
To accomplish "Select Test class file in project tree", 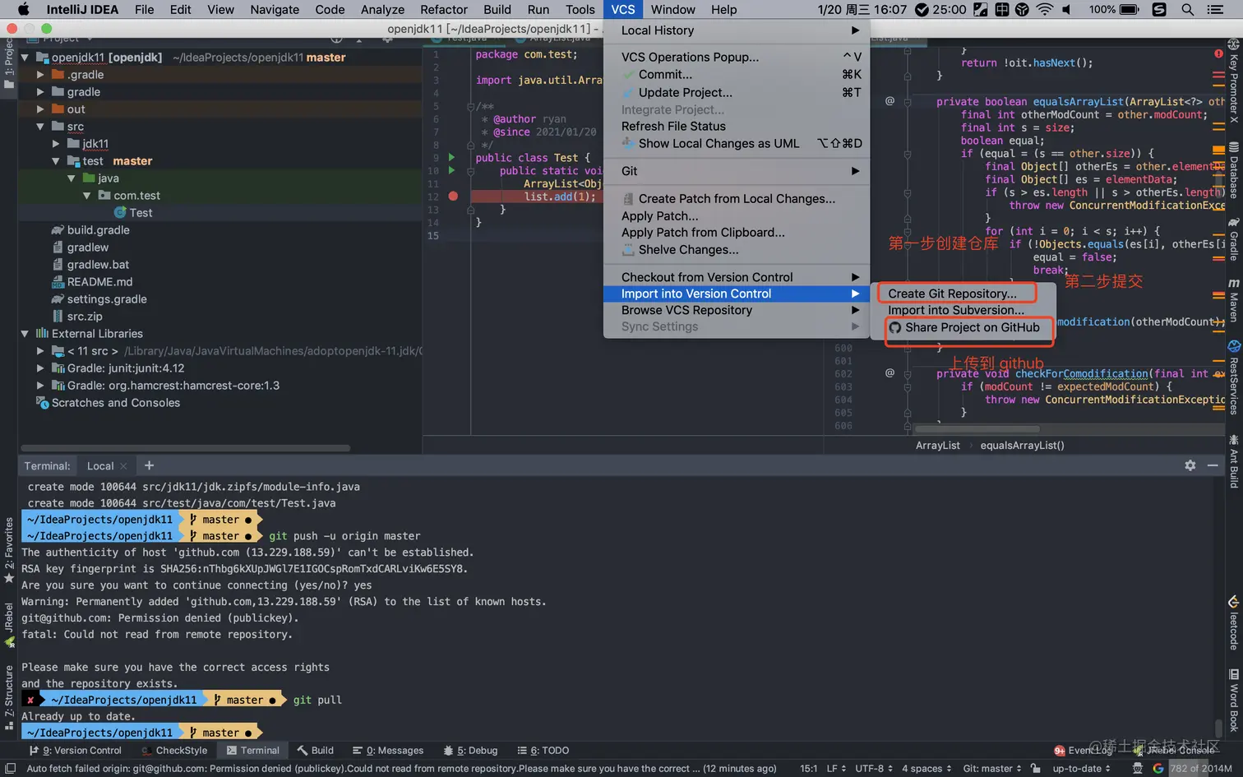I will (141, 213).
